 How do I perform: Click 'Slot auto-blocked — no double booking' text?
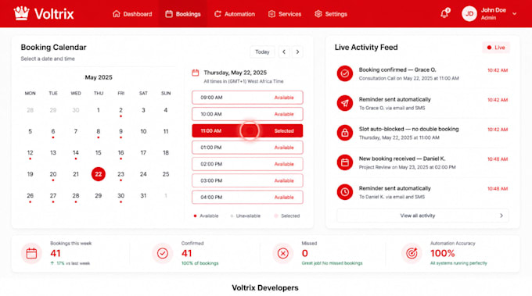[408, 129]
